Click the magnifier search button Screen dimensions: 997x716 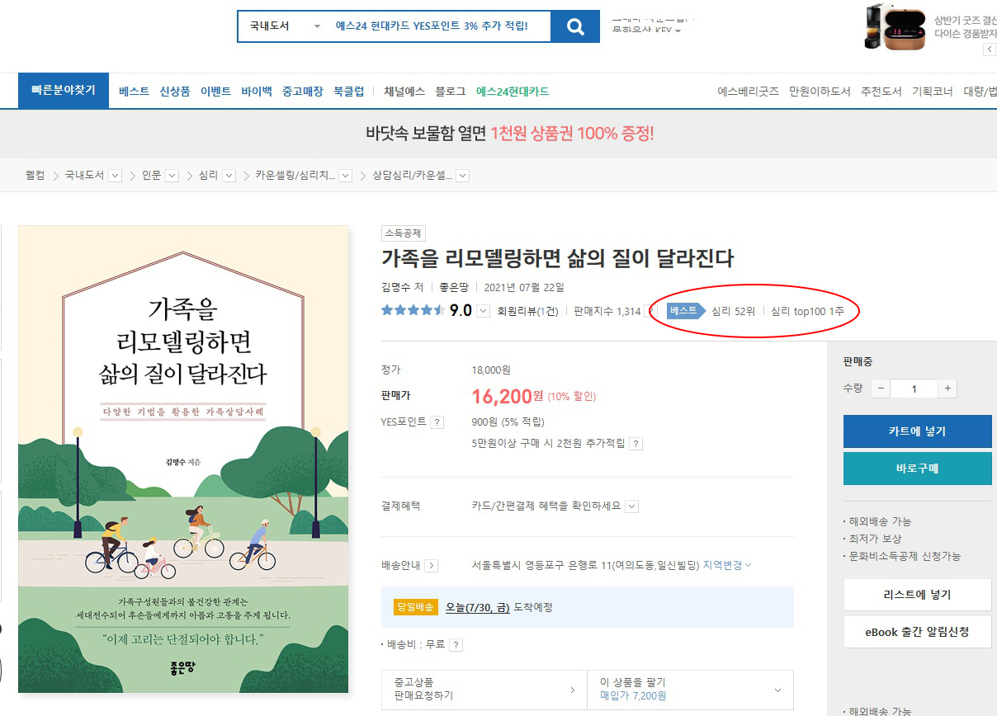pyautogui.click(x=575, y=26)
